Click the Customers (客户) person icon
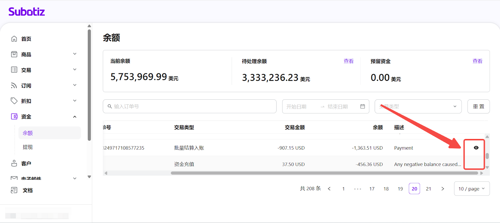Viewport: 500px width, 223px height. pyautogui.click(x=14, y=163)
